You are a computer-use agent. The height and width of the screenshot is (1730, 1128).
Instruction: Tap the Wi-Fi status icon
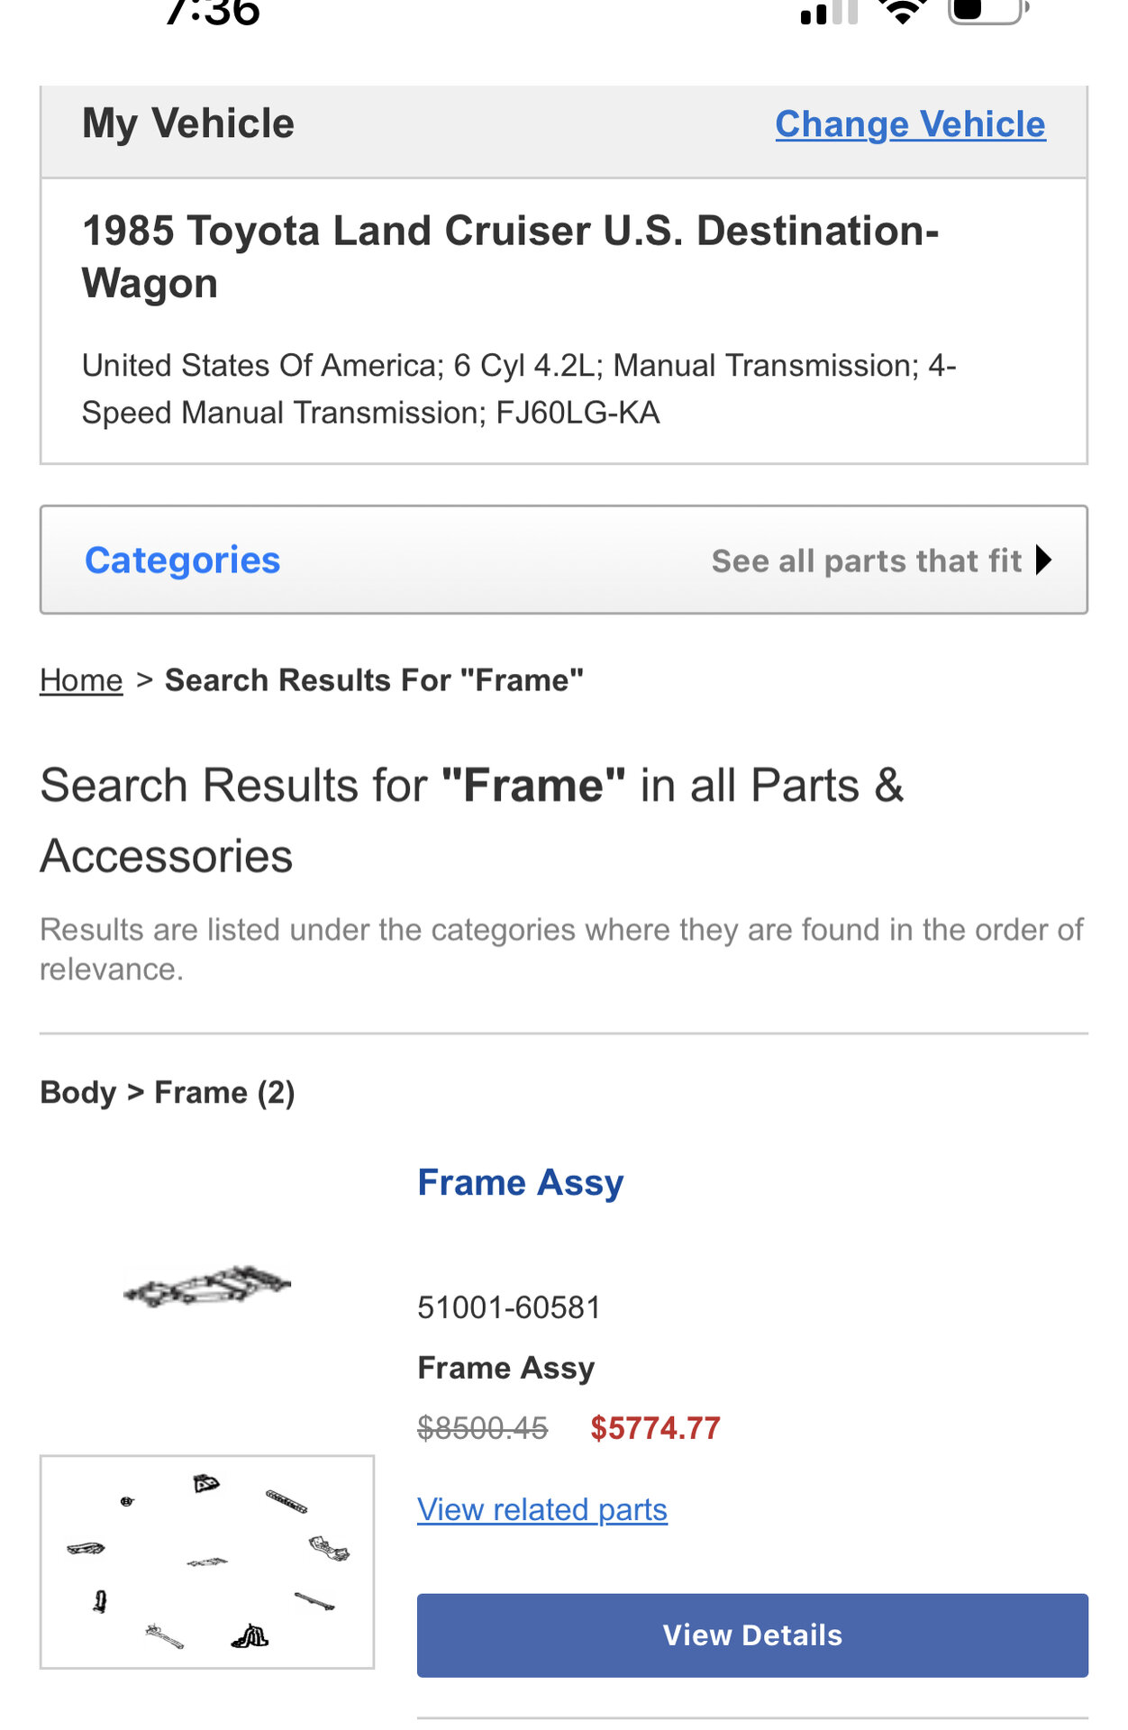coord(903,11)
